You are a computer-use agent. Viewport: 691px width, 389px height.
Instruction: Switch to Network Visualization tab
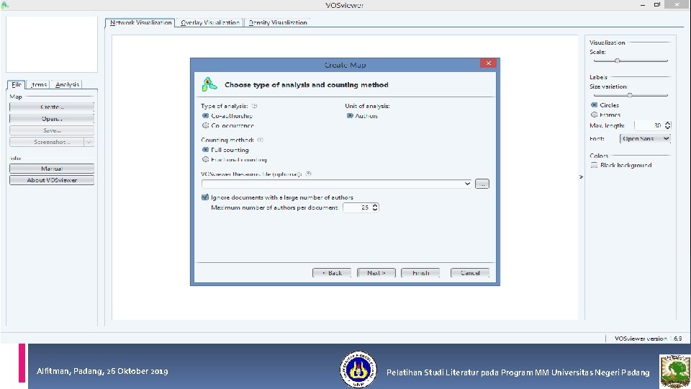click(x=140, y=22)
